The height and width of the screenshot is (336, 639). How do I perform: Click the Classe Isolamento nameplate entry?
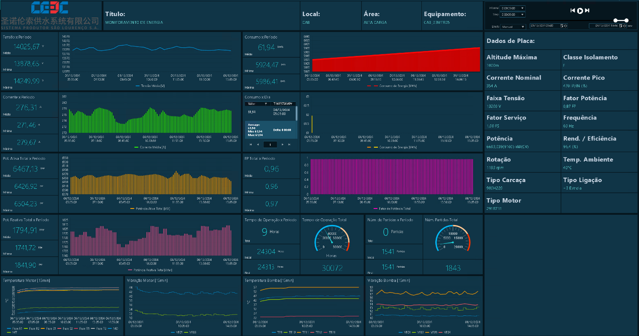[600, 60]
